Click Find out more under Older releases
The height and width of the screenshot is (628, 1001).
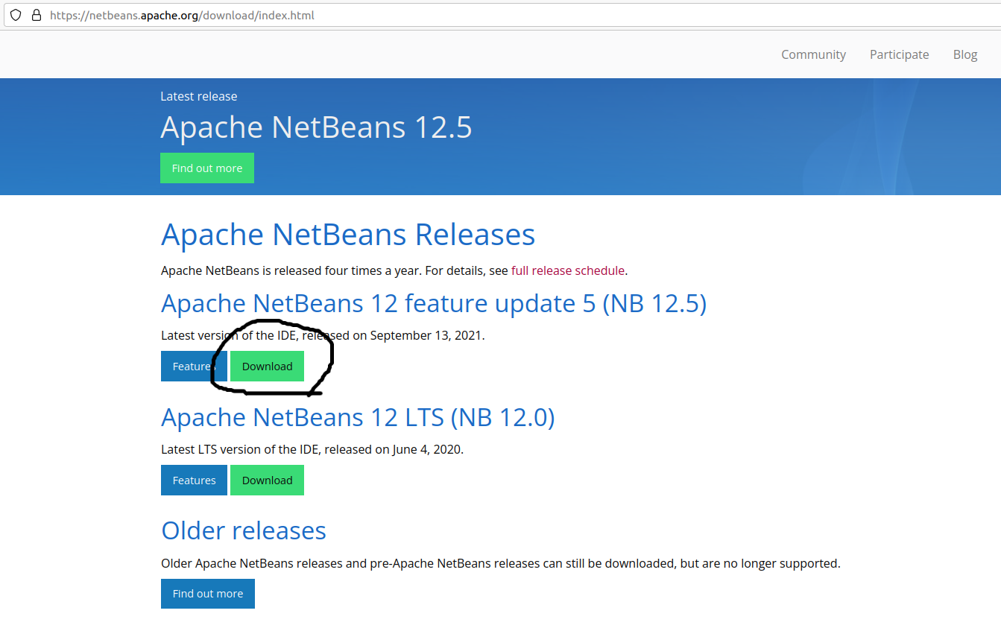[x=208, y=594]
